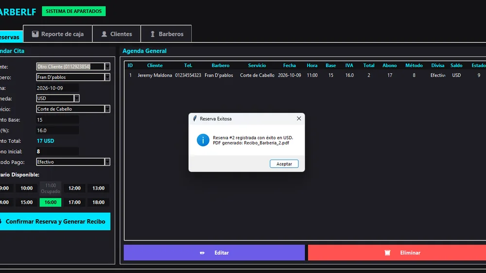The width and height of the screenshot is (486, 273).
Task: Sort by the Cliente column header
Action: [x=155, y=65]
